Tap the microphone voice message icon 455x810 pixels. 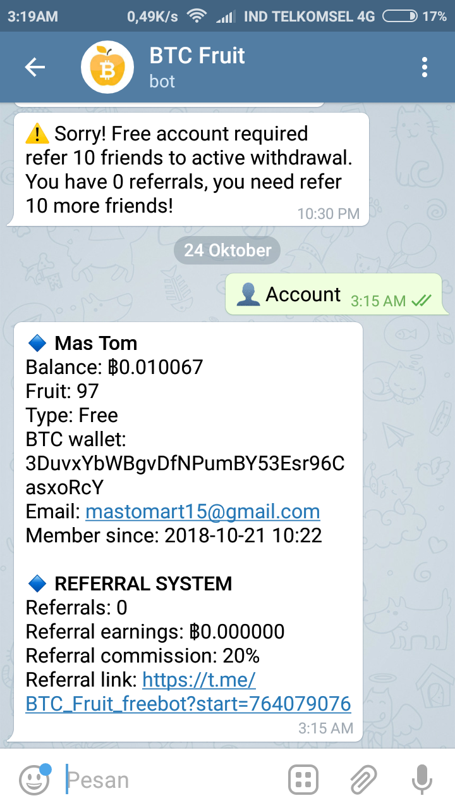point(422,780)
